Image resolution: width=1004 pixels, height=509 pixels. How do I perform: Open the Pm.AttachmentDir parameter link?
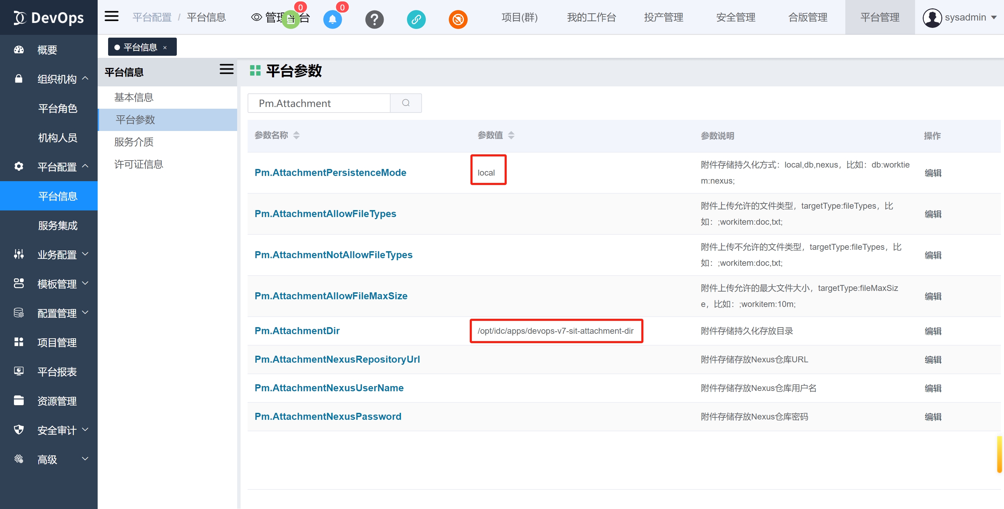[x=297, y=331]
